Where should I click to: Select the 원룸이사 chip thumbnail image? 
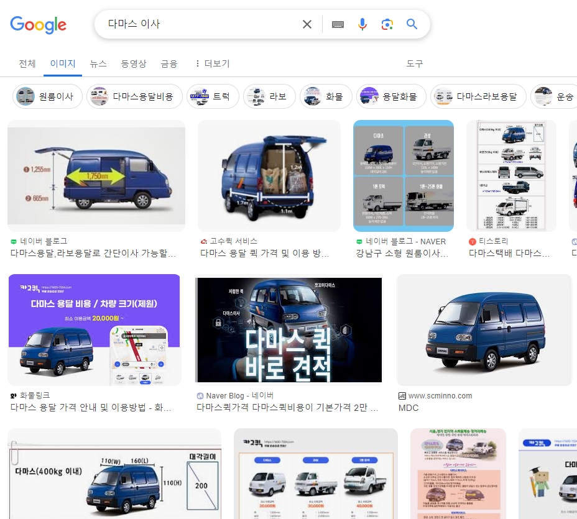[25, 96]
